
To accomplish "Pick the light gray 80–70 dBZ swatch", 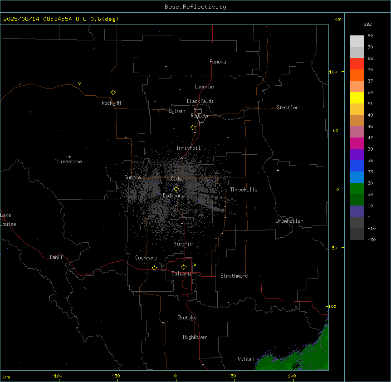I will click(x=357, y=41).
